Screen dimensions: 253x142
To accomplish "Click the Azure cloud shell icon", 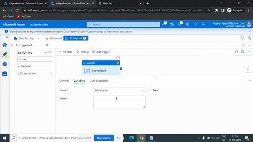I will 164,24.
